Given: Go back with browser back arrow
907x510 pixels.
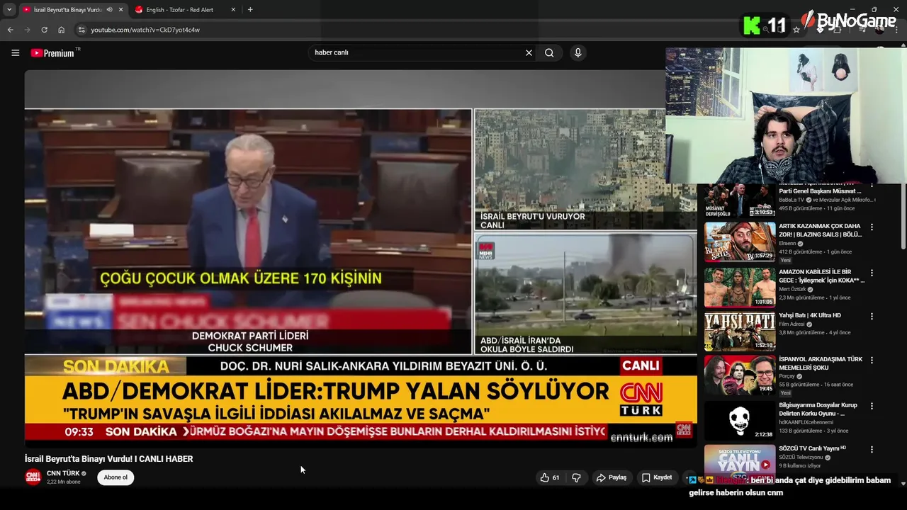Looking at the screenshot, I should click(x=10, y=30).
